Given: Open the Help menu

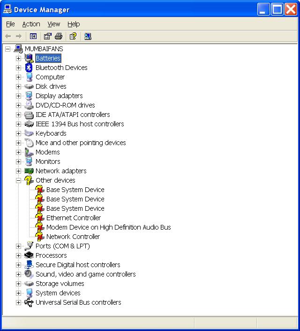Looking at the screenshot, I should (x=74, y=24).
